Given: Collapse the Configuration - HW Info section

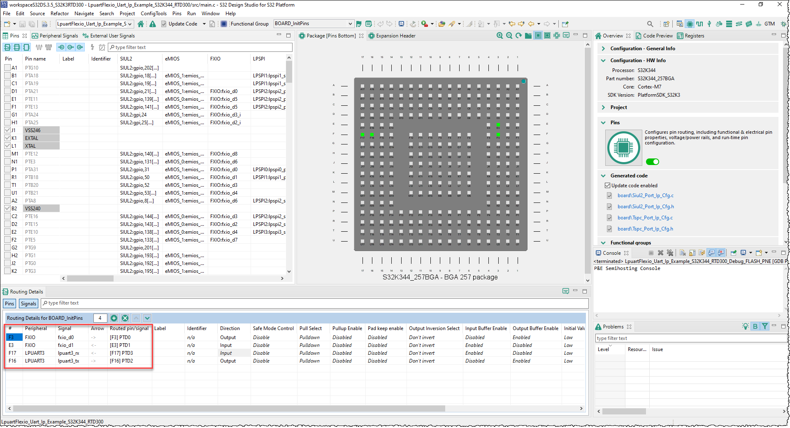Looking at the screenshot, I should [x=603, y=60].
